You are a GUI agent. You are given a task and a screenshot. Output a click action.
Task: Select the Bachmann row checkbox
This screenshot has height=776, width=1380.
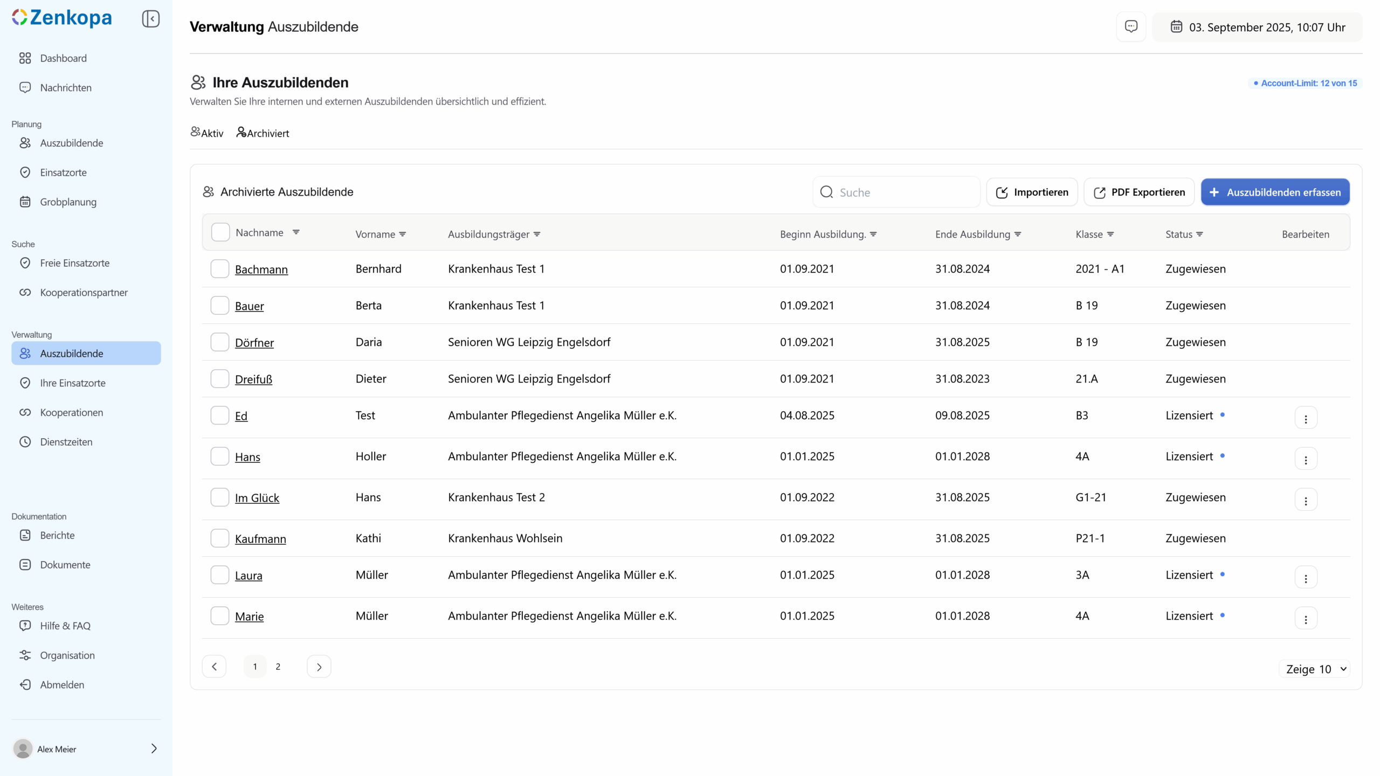(x=219, y=269)
